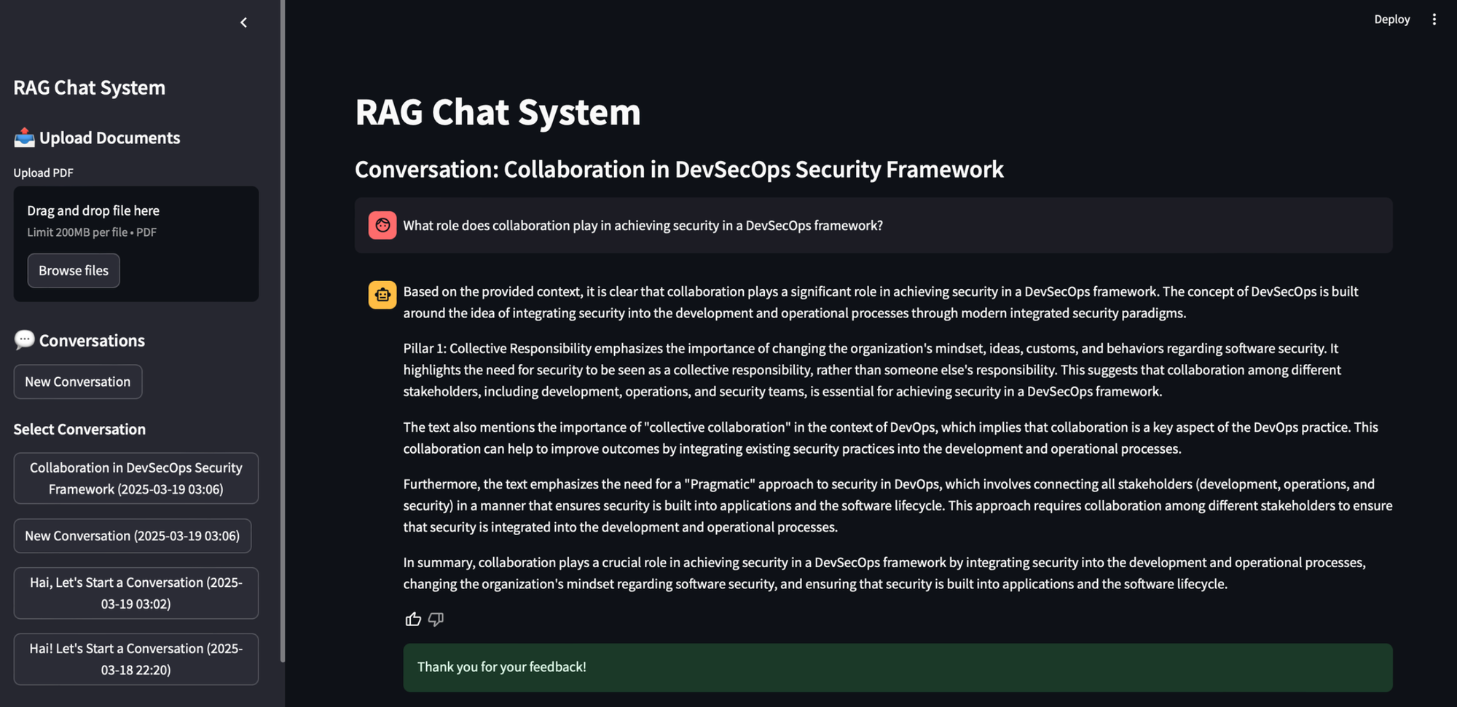Click the Conversation: Collaboration in DevSecOps heading
The height and width of the screenshot is (707, 1457).
click(679, 169)
